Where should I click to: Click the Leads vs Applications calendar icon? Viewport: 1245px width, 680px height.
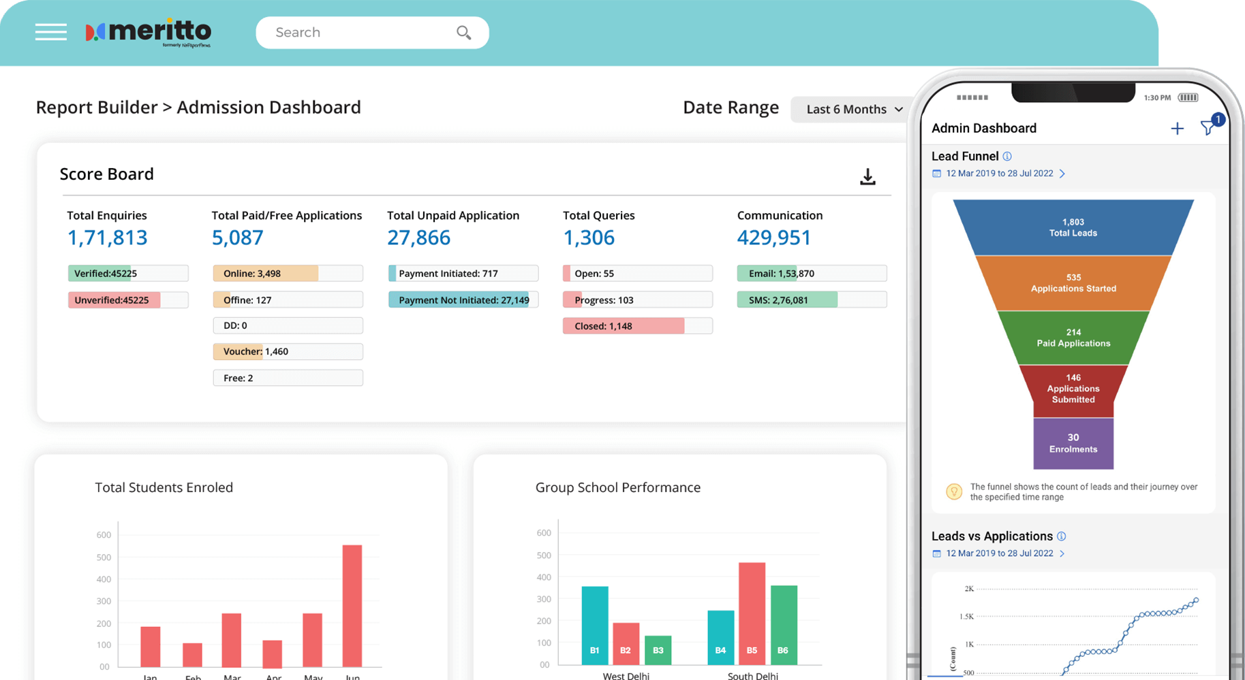(936, 553)
